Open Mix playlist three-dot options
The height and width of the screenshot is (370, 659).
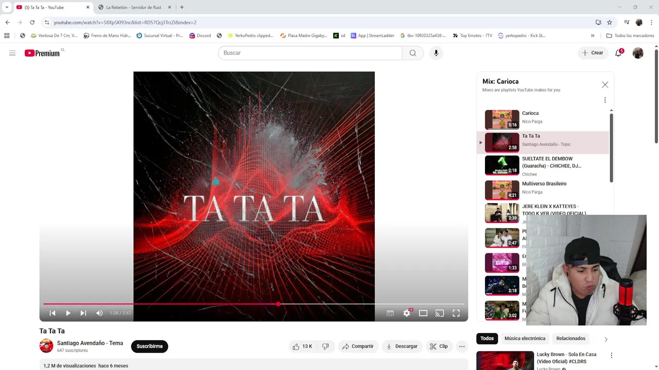(605, 100)
